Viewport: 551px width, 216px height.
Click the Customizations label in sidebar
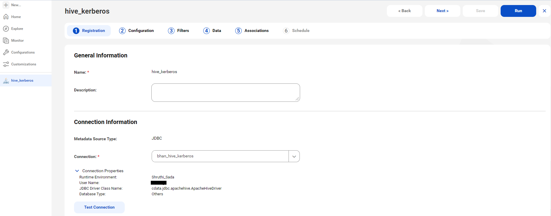pyautogui.click(x=24, y=64)
